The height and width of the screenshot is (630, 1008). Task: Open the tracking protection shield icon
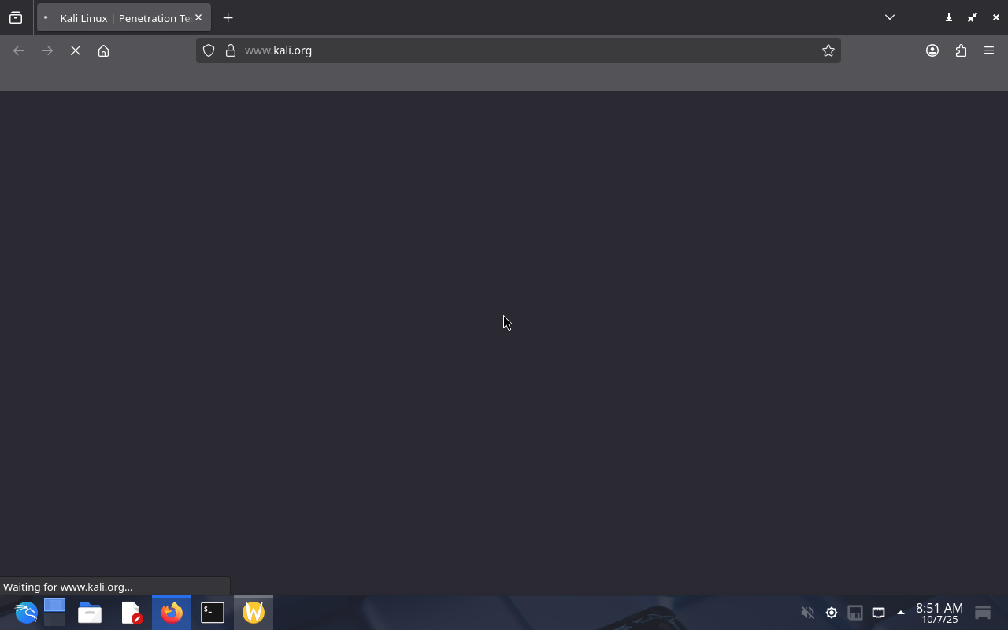[209, 50]
